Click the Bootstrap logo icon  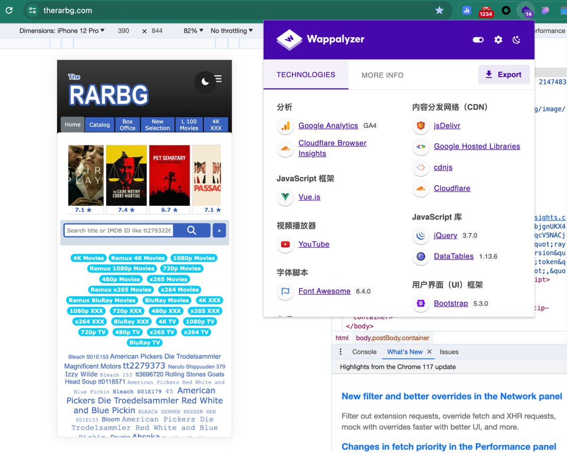click(x=421, y=304)
